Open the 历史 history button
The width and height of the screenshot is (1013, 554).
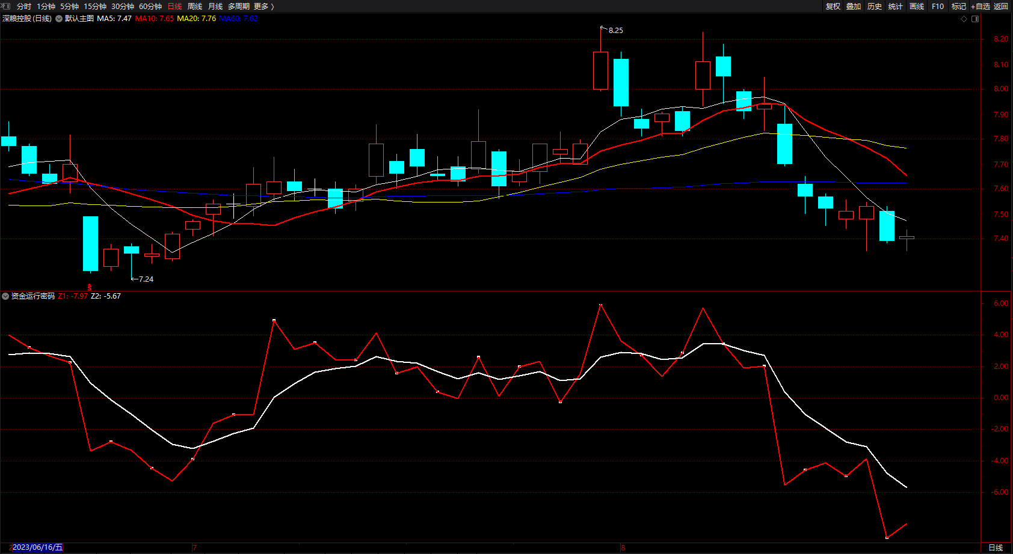[875, 7]
